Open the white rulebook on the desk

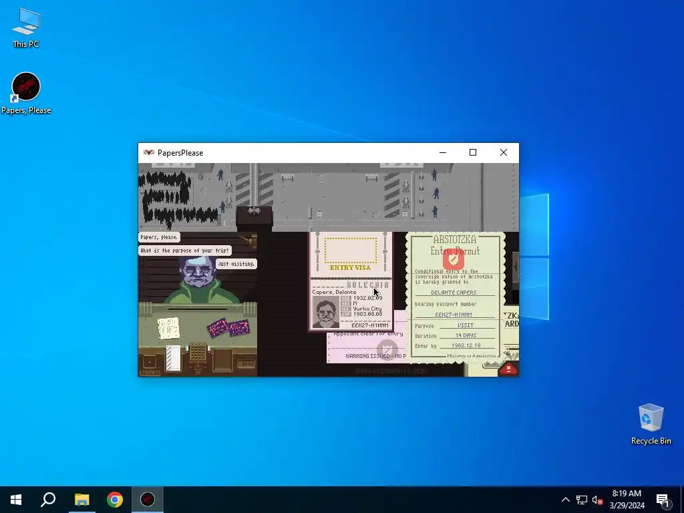tap(173, 359)
